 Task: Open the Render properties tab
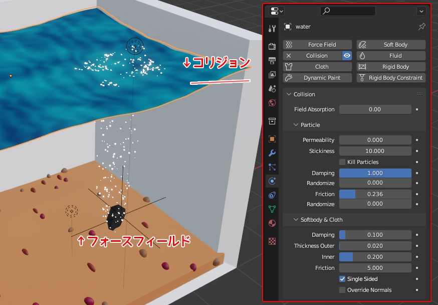click(x=272, y=47)
